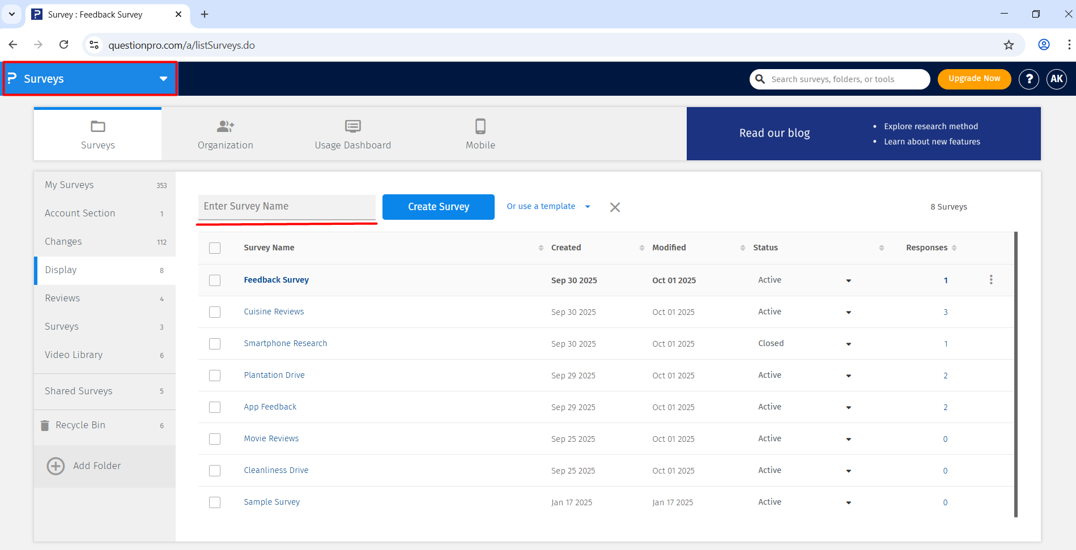This screenshot has height=550, width=1076.
Task: Open the Mobile section
Action: click(480, 134)
